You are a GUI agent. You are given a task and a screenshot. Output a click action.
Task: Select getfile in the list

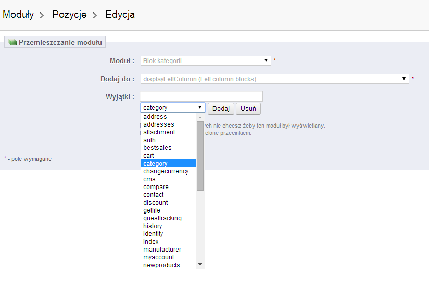click(169, 210)
